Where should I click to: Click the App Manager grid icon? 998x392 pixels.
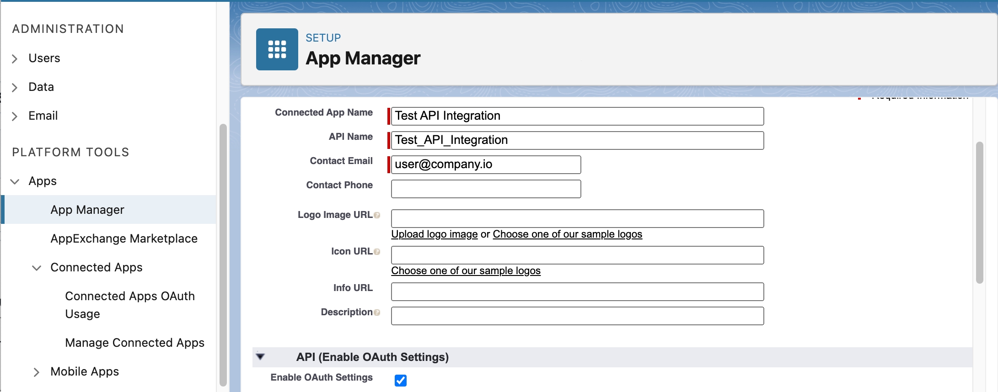click(x=277, y=49)
